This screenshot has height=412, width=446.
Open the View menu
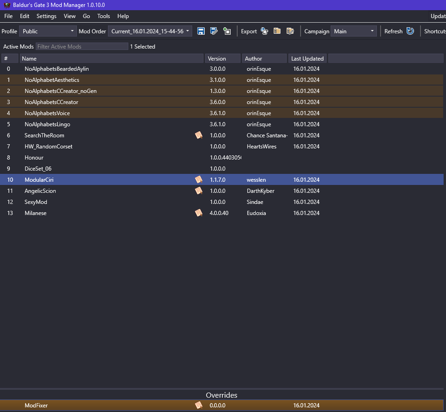70,16
